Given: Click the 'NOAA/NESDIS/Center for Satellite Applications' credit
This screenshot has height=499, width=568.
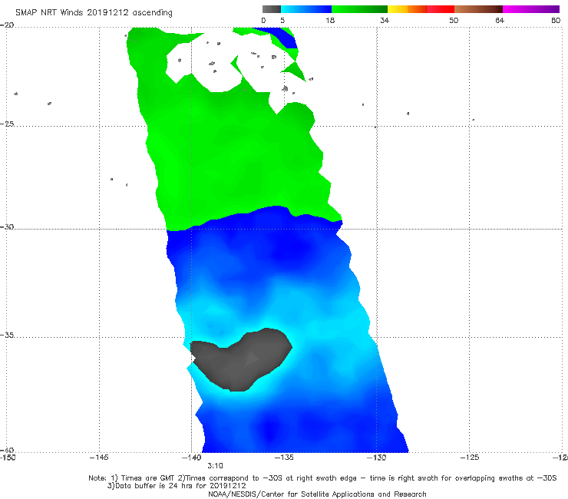Looking at the screenshot, I should coord(317,494).
